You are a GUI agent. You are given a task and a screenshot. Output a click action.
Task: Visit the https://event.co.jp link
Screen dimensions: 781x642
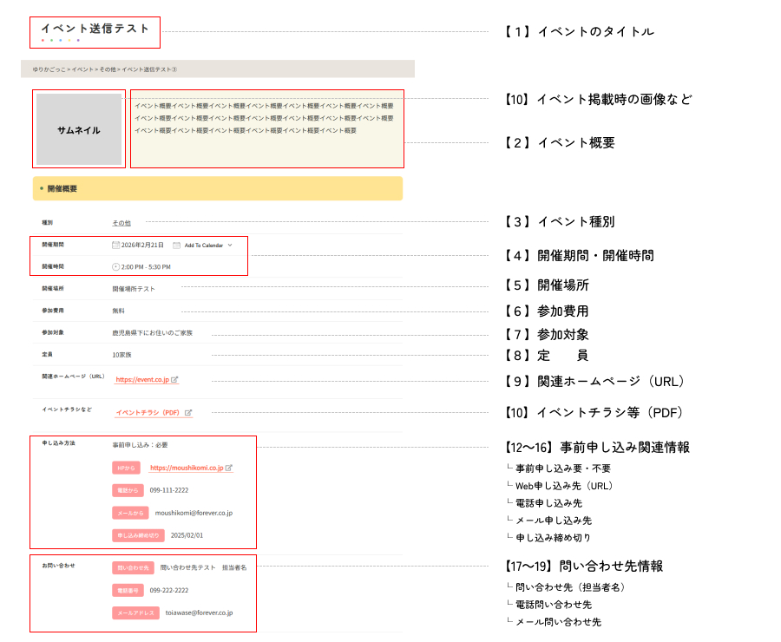[141, 380]
